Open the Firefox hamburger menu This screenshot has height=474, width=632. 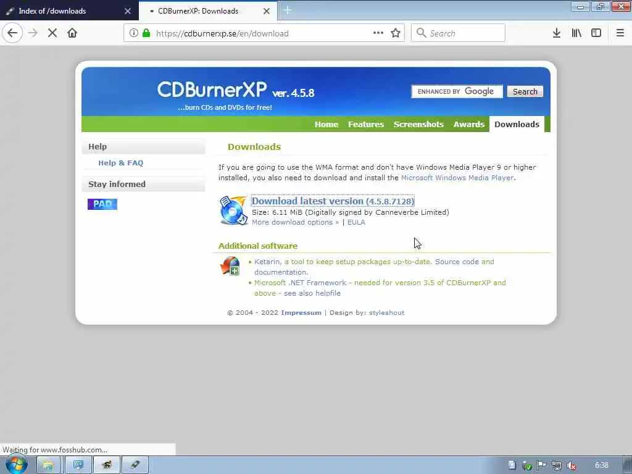[620, 33]
